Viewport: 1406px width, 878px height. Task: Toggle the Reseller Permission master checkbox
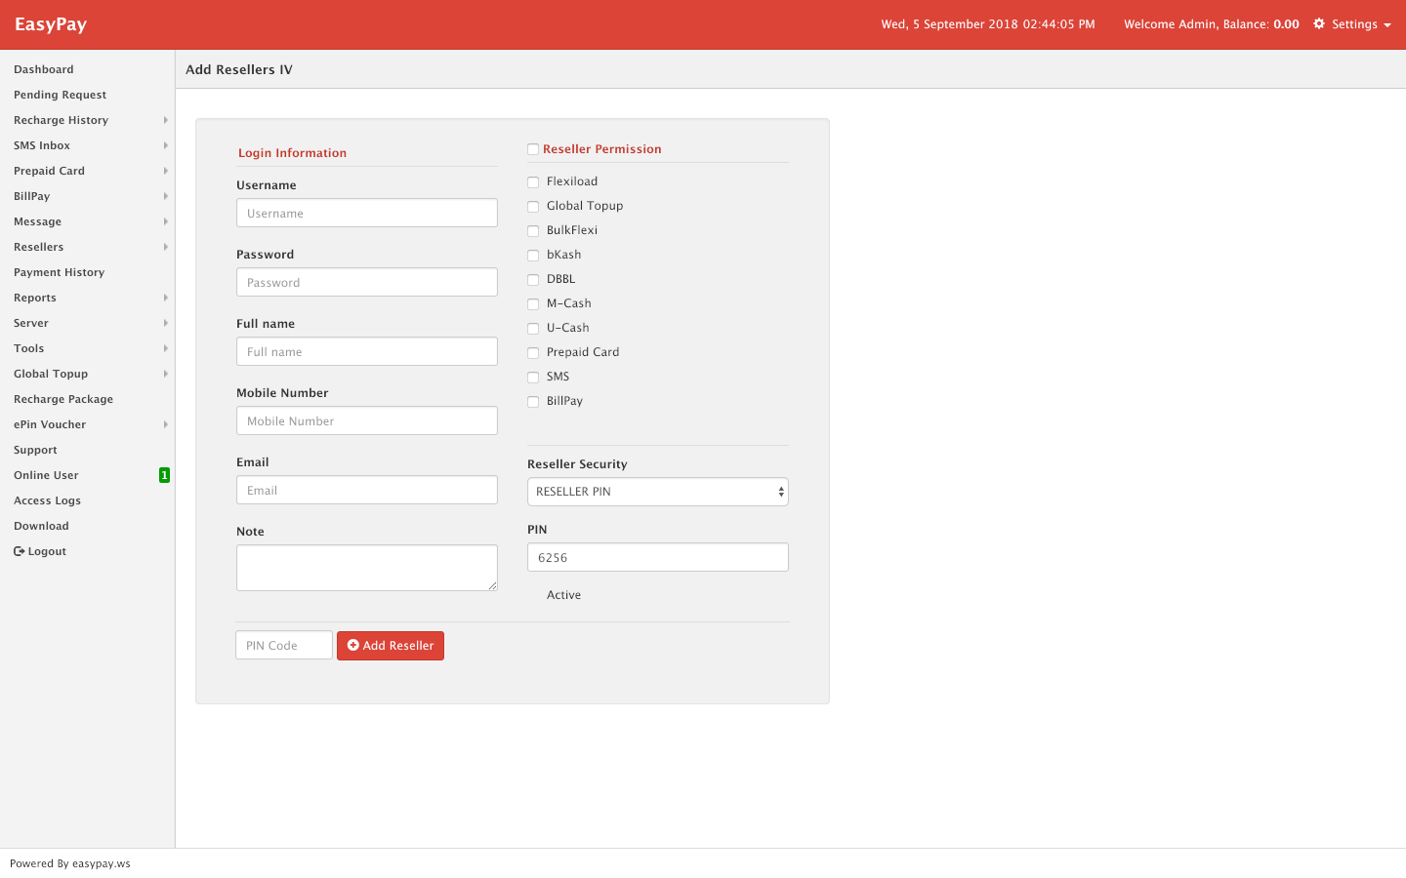pyautogui.click(x=533, y=149)
